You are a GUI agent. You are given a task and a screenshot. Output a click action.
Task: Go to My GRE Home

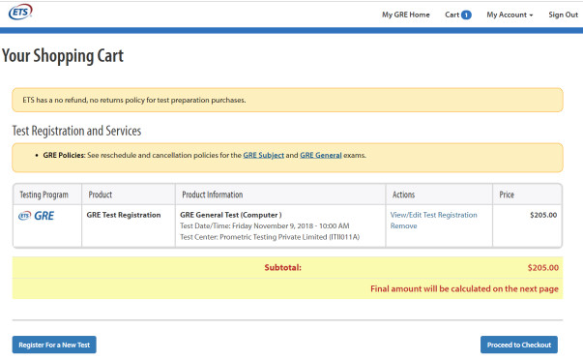coord(406,15)
